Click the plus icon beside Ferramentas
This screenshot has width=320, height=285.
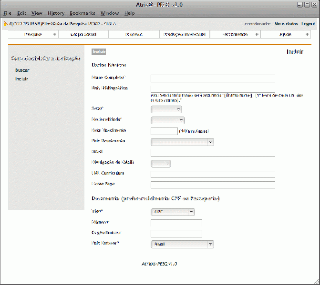coord(257,34)
